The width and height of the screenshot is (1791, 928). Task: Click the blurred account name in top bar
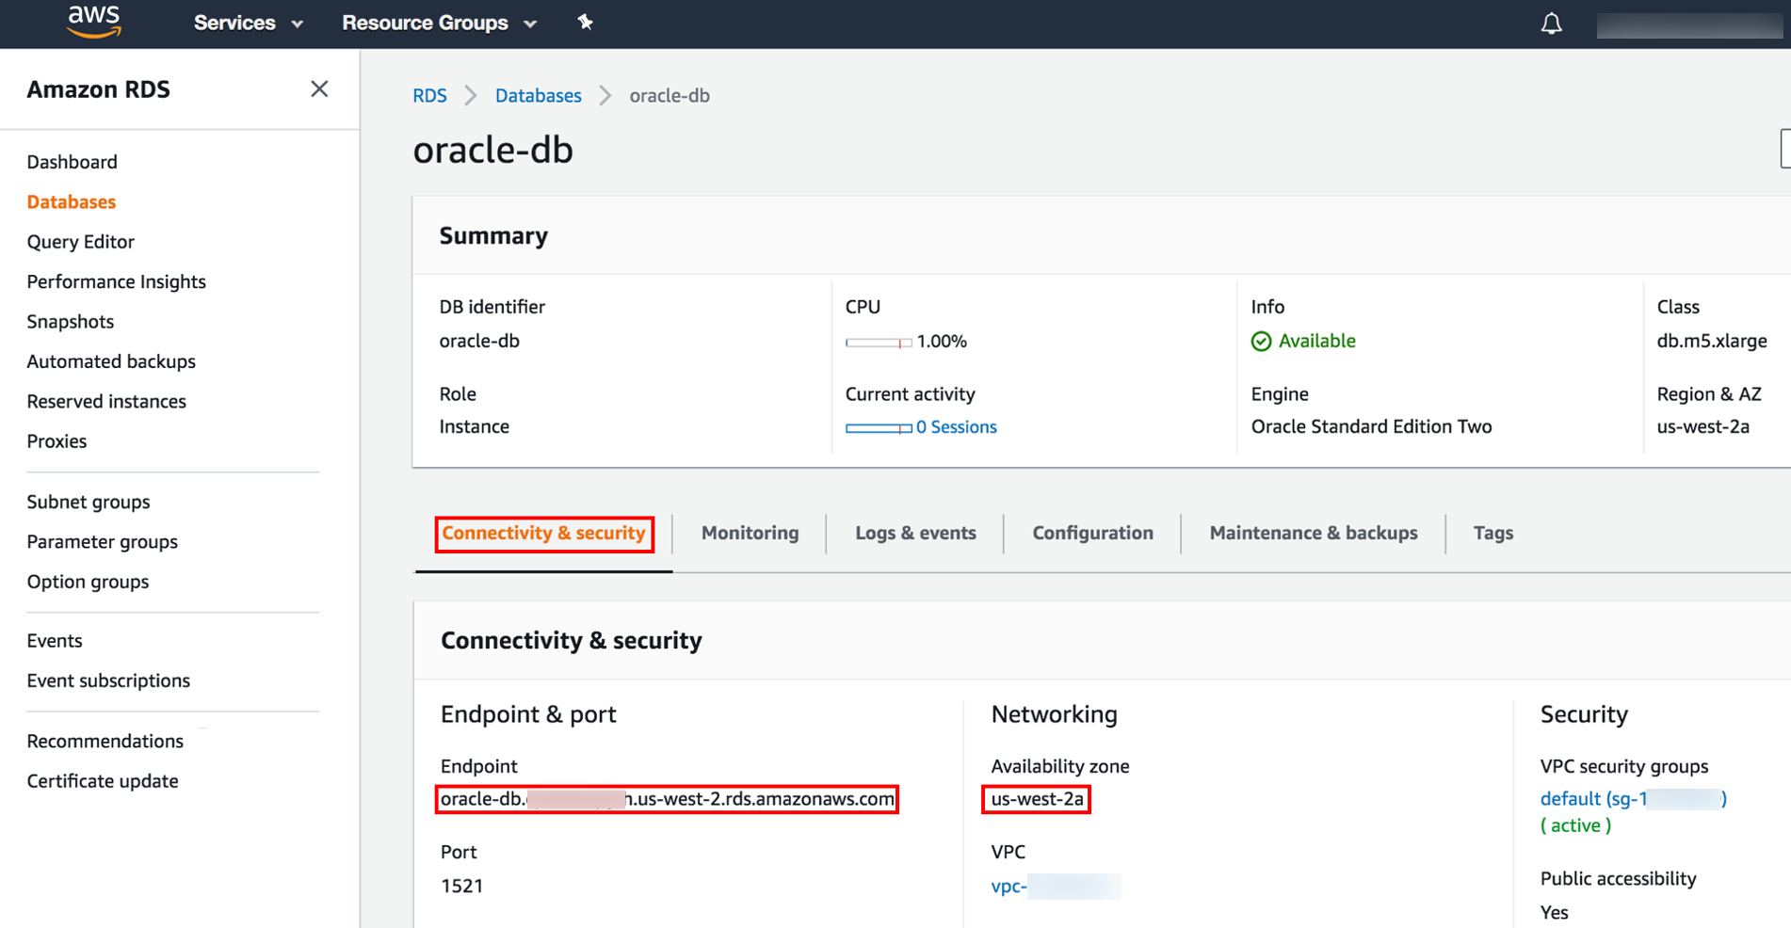point(1689,25)
